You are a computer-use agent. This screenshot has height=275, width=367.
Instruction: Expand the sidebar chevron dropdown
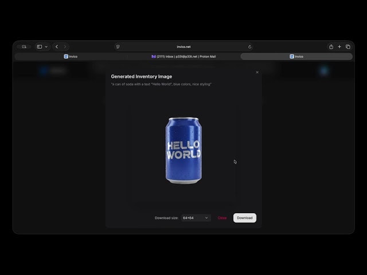(x=46, y=47)
